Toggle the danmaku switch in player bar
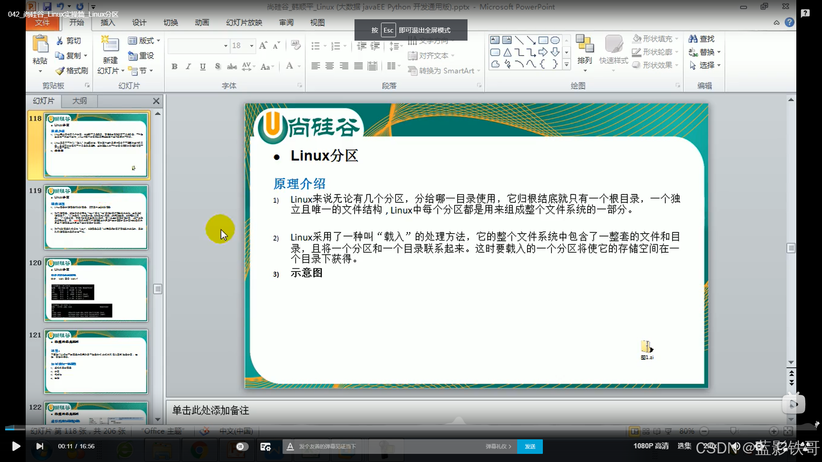This screenshot has width=822, height=462. click(242, 446)
